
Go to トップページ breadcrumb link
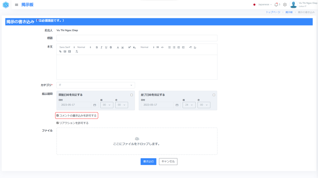[x=273, y=12]
